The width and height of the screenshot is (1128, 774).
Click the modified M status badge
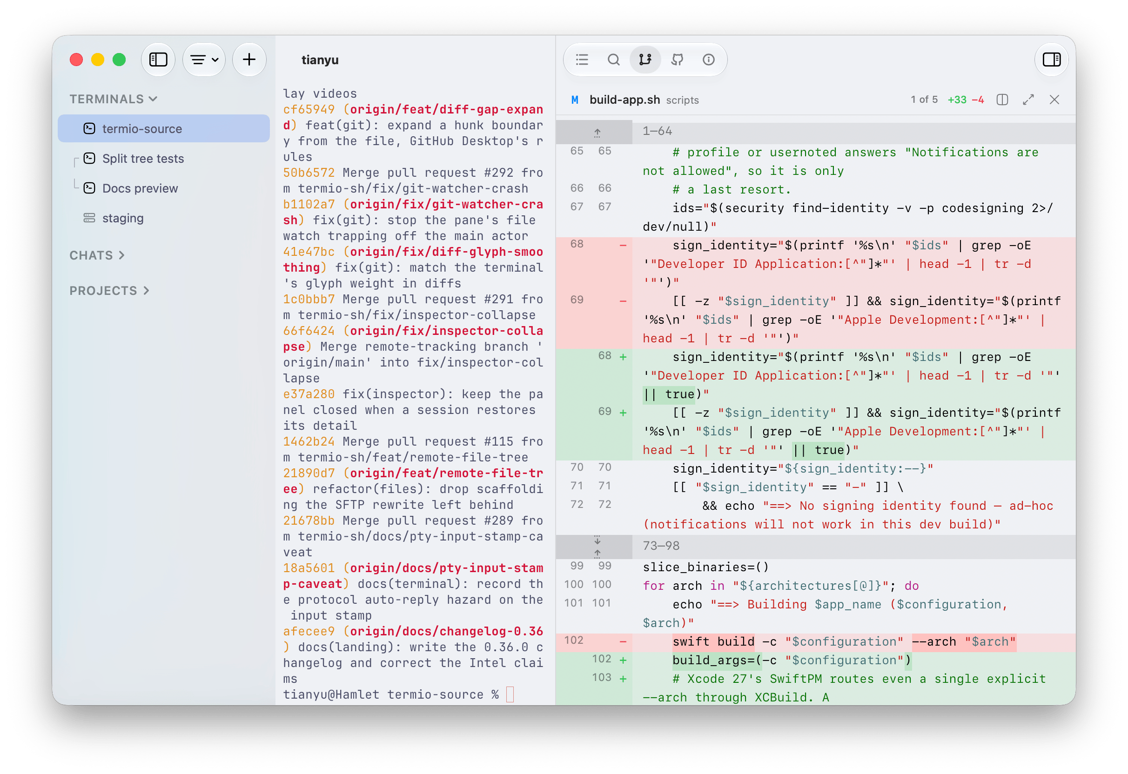[575, 100]
